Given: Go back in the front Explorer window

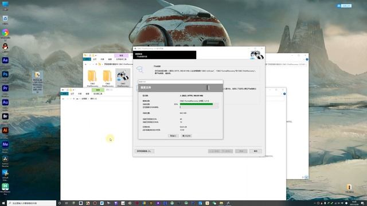Looking at the screenshot, I should point(64,99).
